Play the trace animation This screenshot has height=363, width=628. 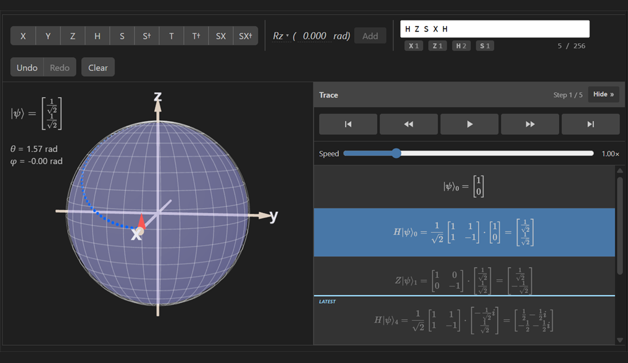pyautogui.click(x=469, y=124)
